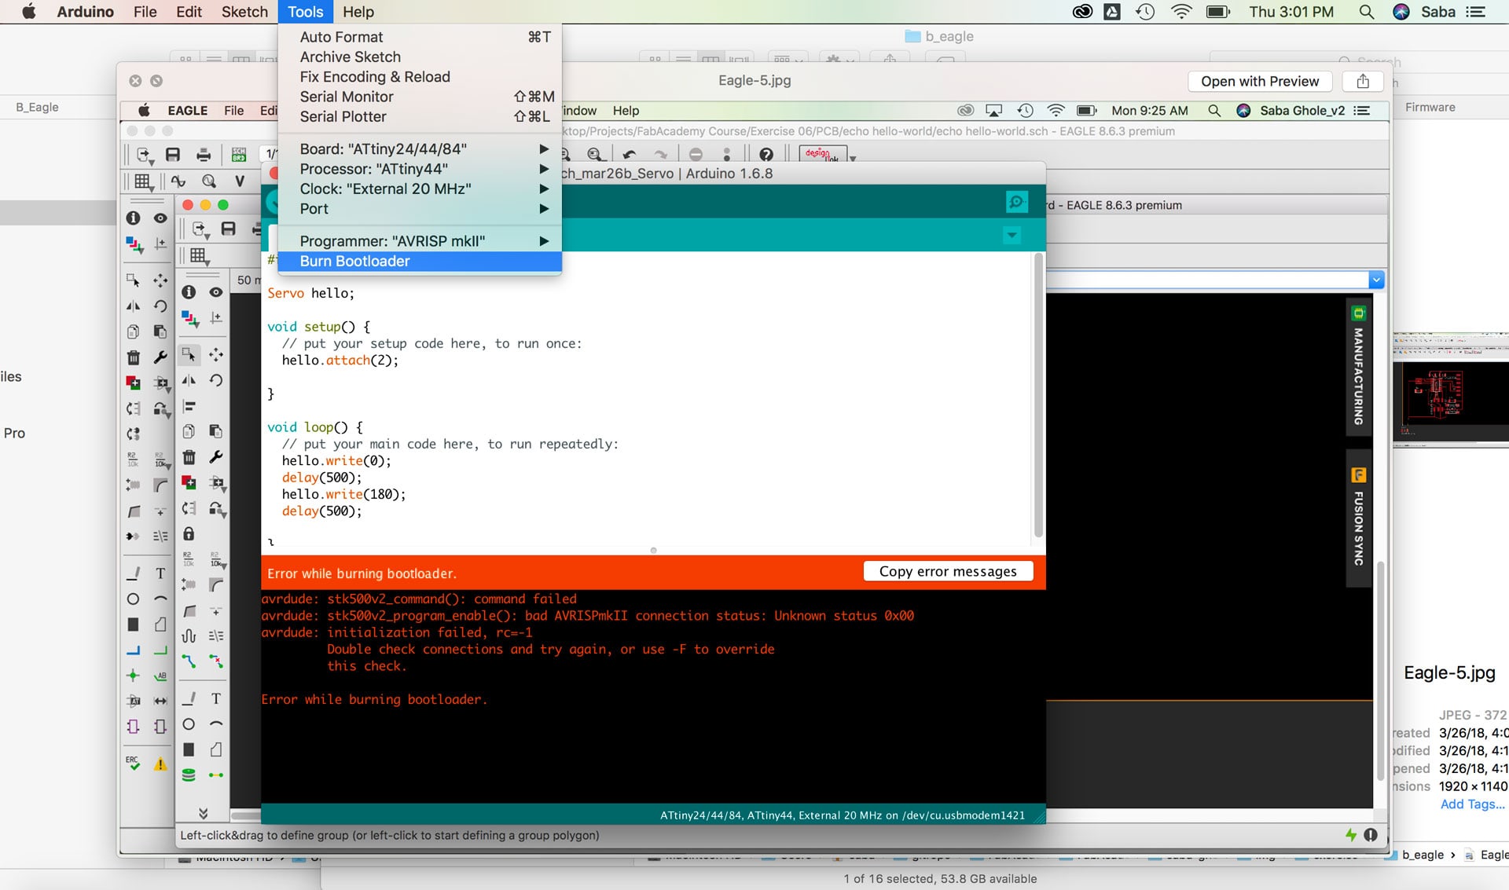Click EAGLE help question mark icon

click(766, 155)
